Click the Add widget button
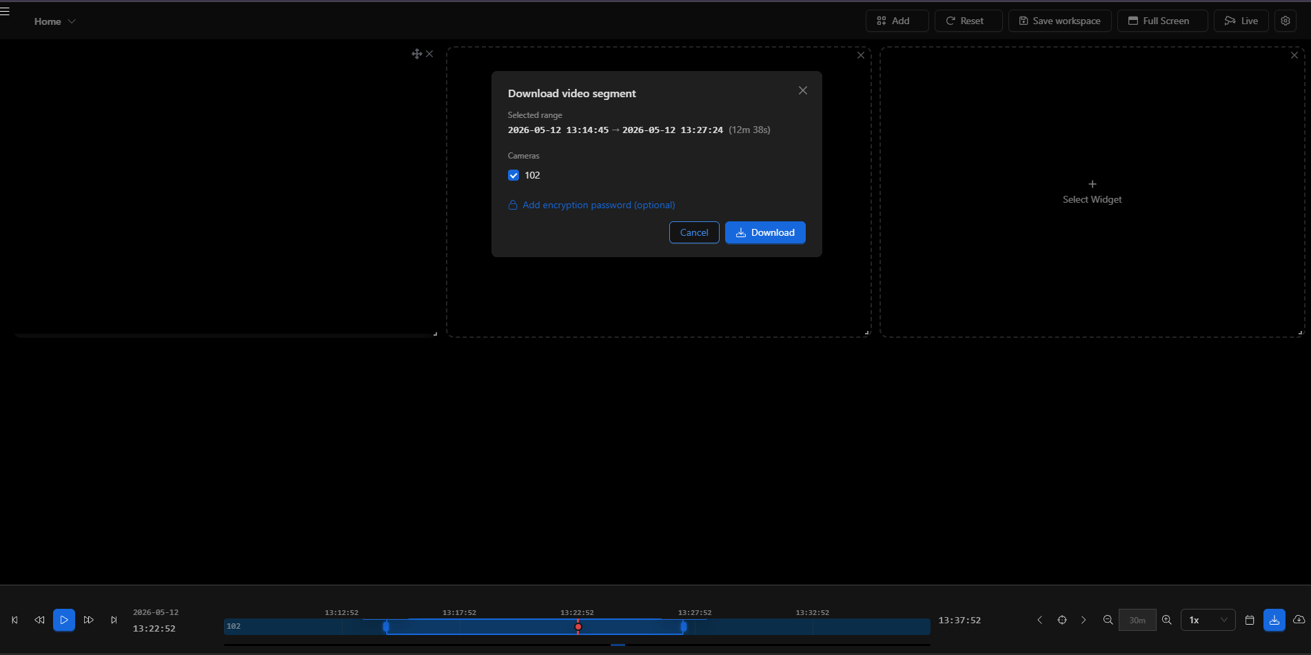1311x655 pixels. click(x=897, y=21)
